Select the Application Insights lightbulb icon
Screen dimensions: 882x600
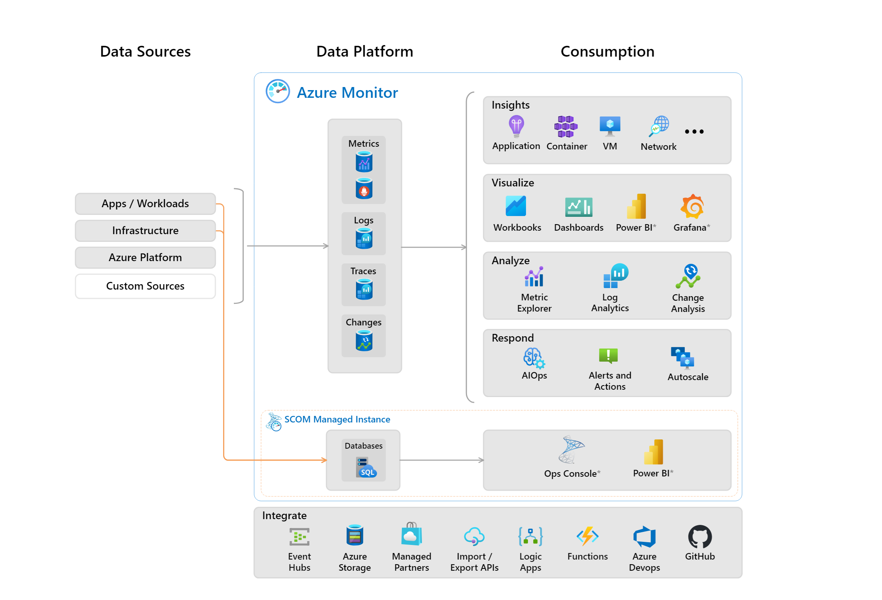[516, 126]
